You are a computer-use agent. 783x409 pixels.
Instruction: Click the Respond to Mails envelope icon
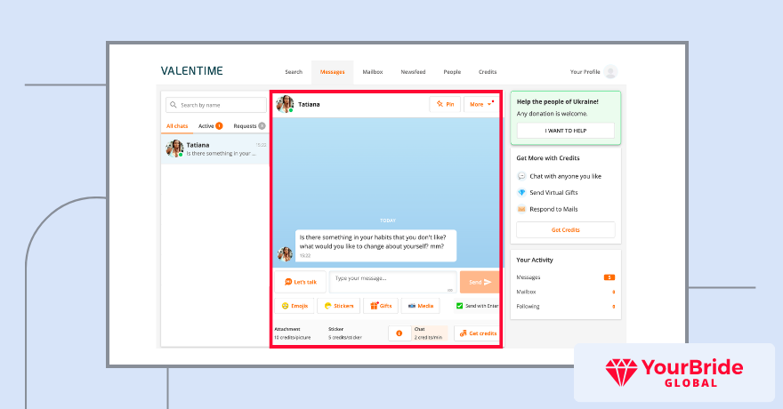521,209
